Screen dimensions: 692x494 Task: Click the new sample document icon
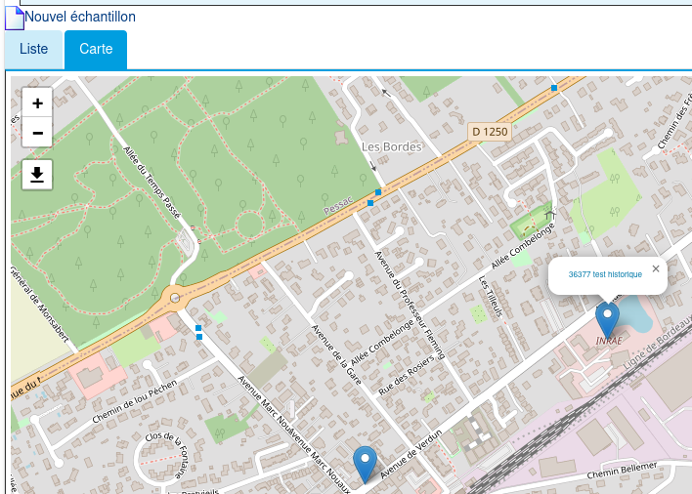coord(15,17)
